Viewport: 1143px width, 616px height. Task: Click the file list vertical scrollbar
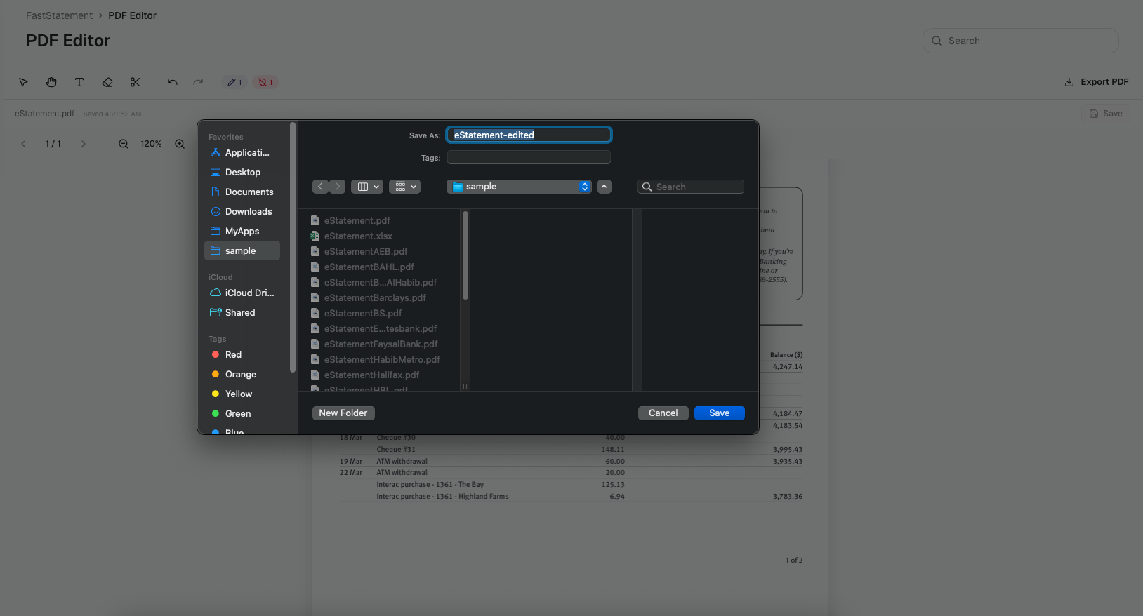click(465, 255)
